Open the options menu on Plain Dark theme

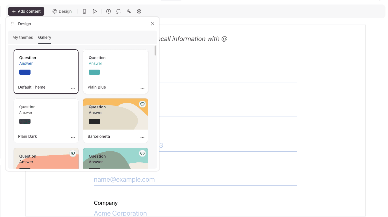73,137
